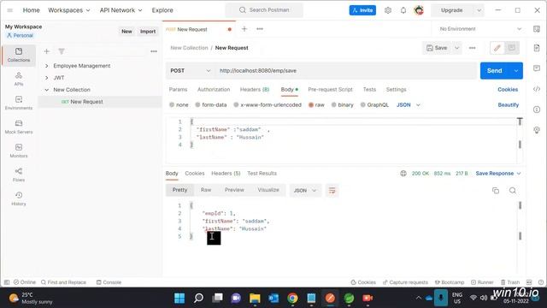The width and height of the screenshot is (547, 308).
Task: Open the POST method dropdown
Action: tap(190, 70)
